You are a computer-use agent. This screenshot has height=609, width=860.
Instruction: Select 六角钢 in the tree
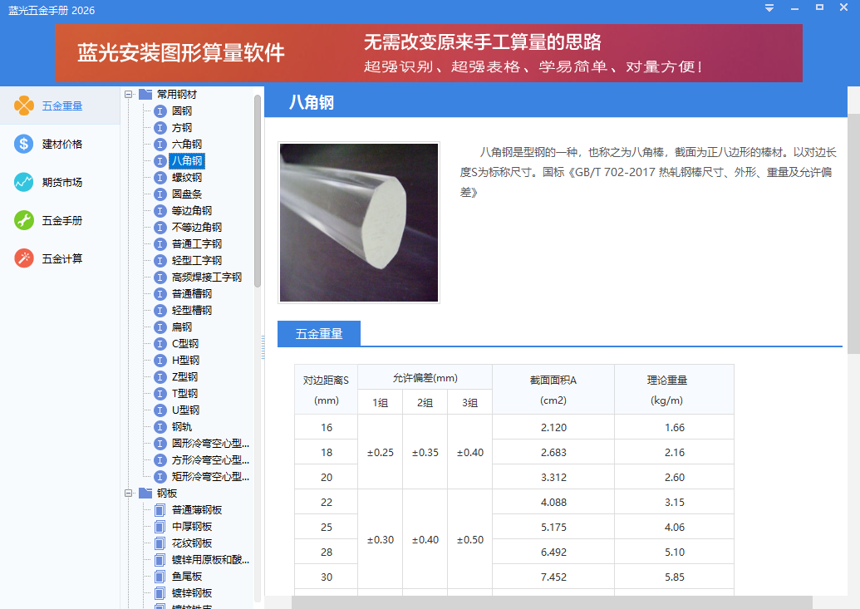coord(186,144)
